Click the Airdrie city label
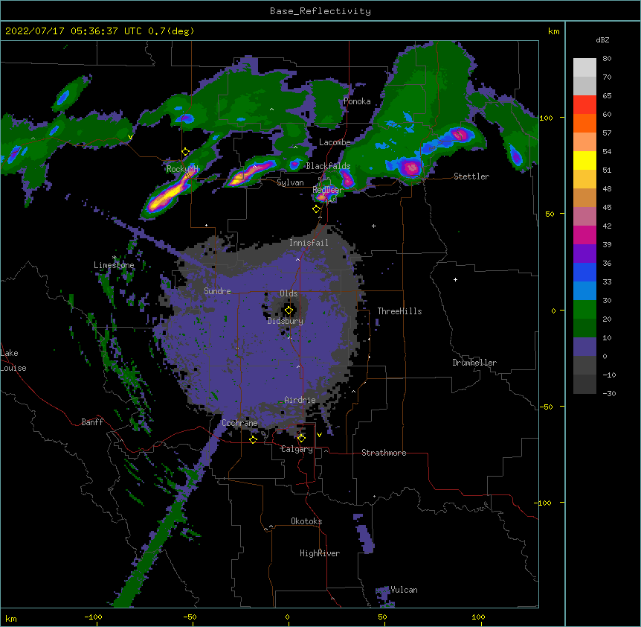 click(300, 400)
